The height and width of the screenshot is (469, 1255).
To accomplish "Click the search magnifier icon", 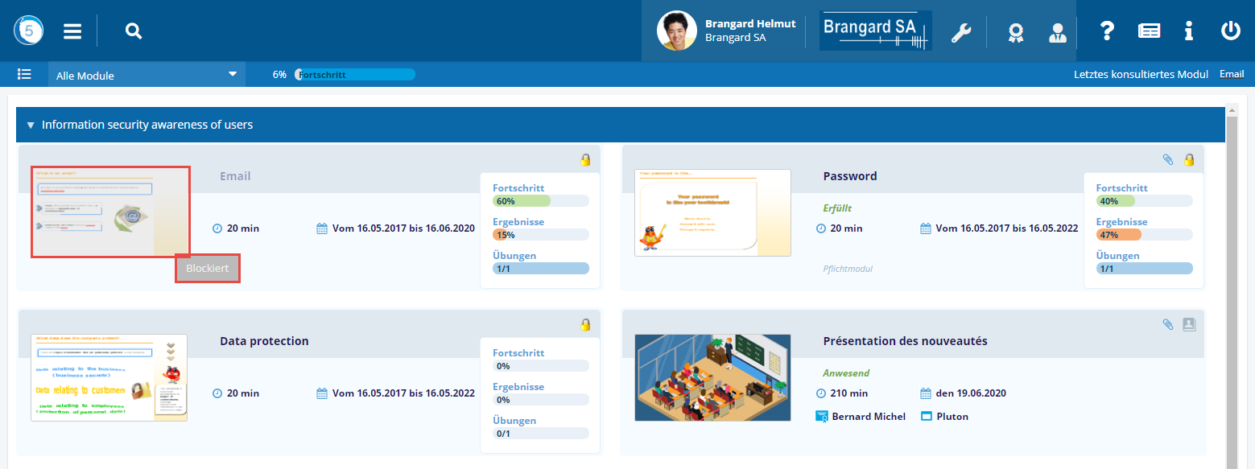I will click(x=134, y=31).
